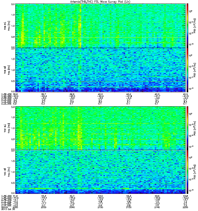Click the PSD color bar beside THC B-parallel panel
Screen dimensions: 198x211
click(x=187, y=172)
